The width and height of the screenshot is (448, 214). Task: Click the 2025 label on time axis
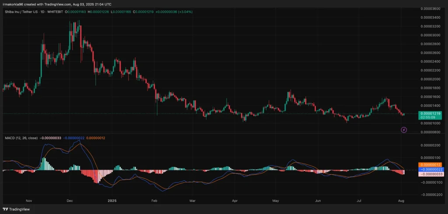tap(112, 201)
